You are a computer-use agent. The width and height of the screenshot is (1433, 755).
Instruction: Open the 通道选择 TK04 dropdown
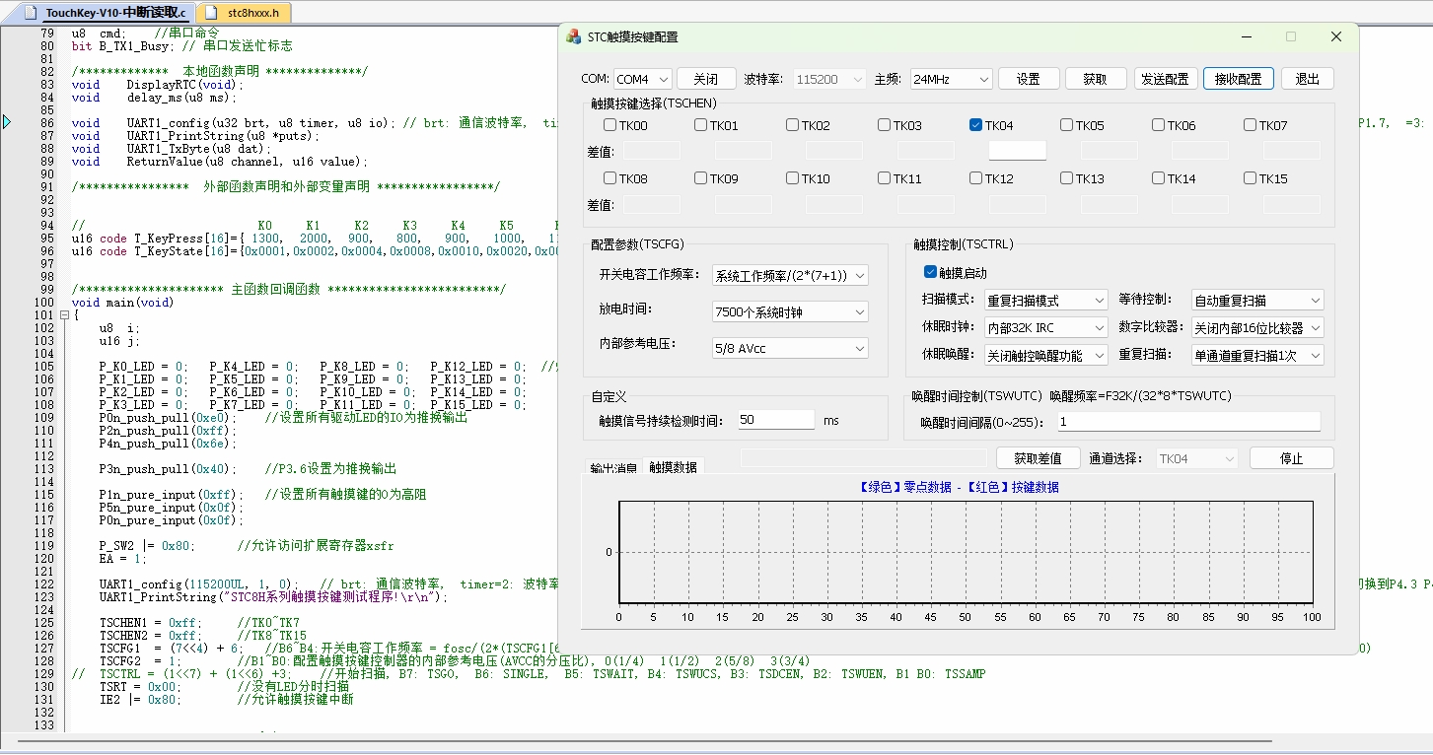point(1196,458)
